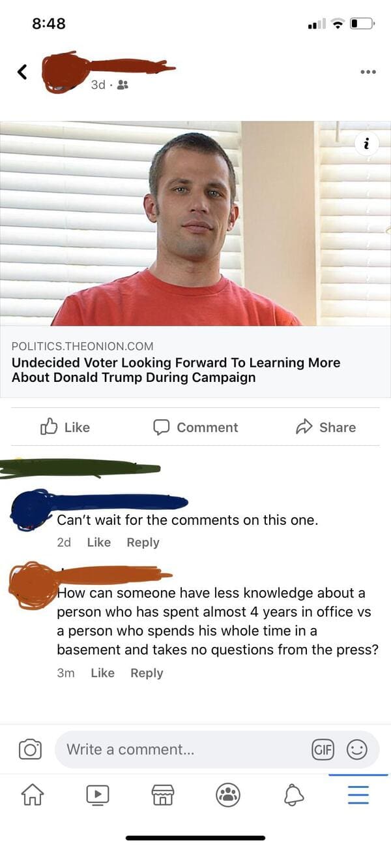
Task: Switch to the Watch video tab
Action: coord(97,794)
